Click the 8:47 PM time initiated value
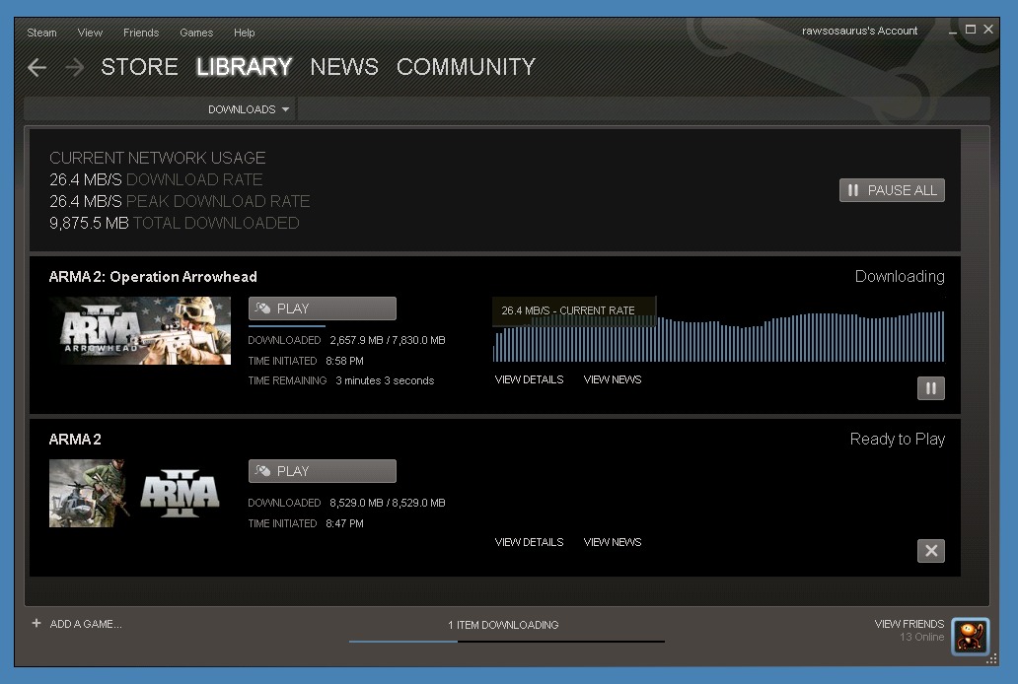 point(344,523)
